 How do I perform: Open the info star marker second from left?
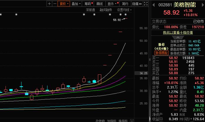(16, 15)
